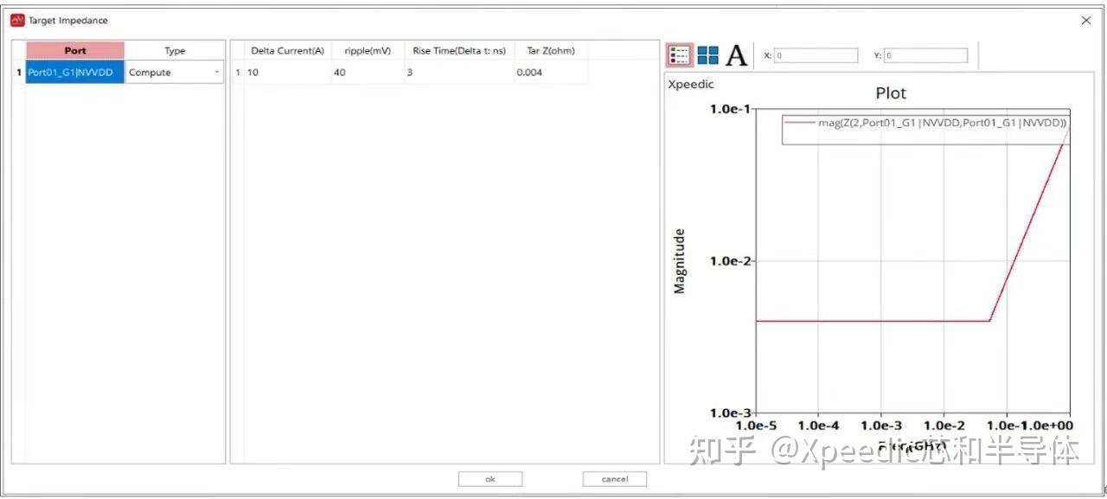Open the Compute type dropdown
This screenshot has height=499, width=1107.
(214, 72)
